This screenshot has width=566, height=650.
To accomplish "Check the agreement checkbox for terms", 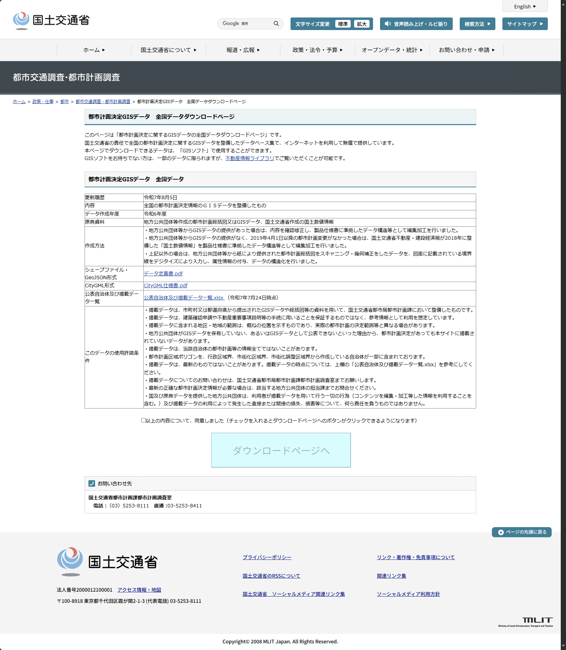I will [143, 420].
